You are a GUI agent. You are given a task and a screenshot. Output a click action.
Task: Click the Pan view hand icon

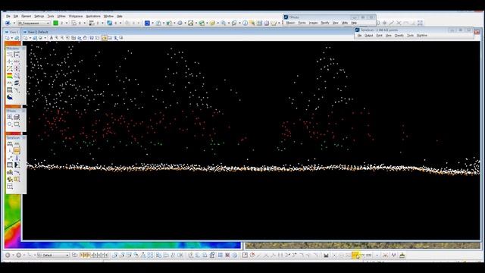pos(85,38)
